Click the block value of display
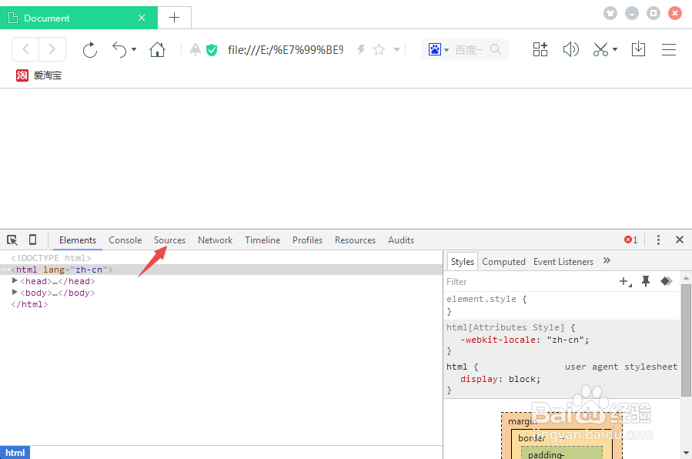Viewport: 692px width, 459px height. (x=522, y=379)
